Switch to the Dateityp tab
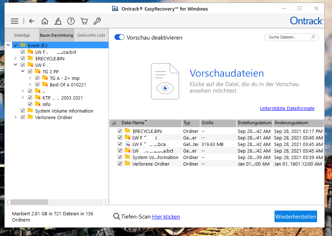 click(x=22, y=35)
